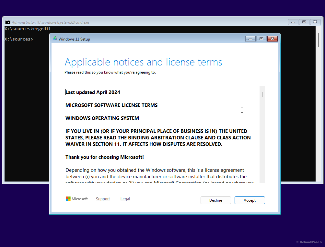The width and height of the screenshot is (325, 247).
Task: Click the RebootTools watermark
Action: [309, 242]
